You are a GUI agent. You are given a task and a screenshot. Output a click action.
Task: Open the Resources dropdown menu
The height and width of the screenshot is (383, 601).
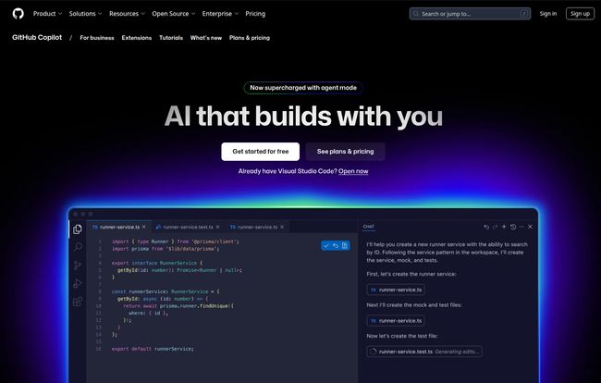(x=127, y=14)
